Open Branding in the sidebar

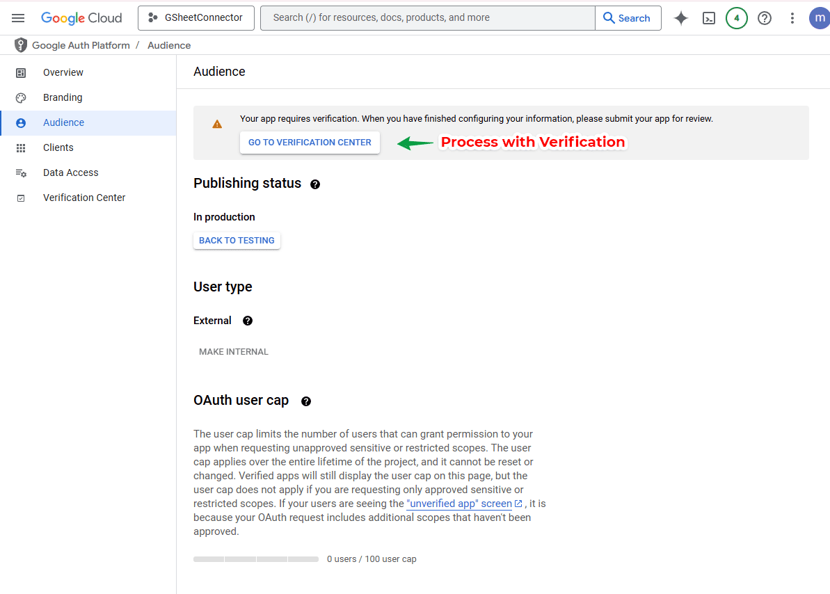(x=88, y=97)
